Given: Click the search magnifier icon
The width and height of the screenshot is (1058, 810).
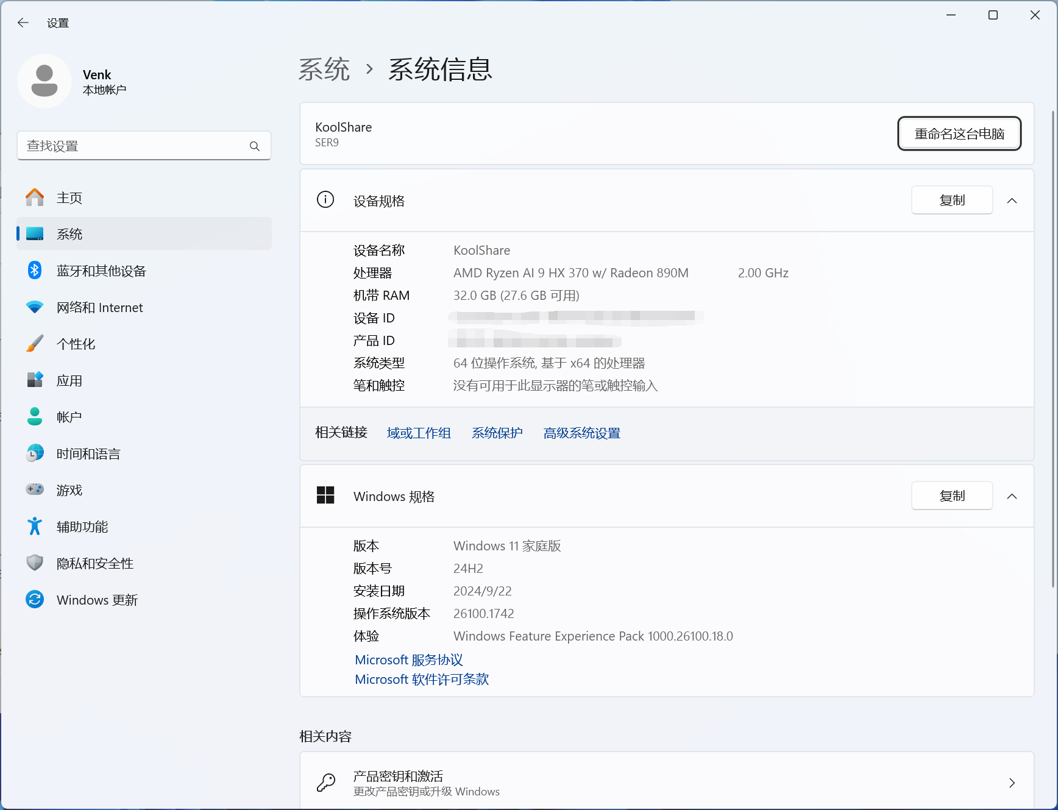Looking at the screenshot, I should (255, 146).
